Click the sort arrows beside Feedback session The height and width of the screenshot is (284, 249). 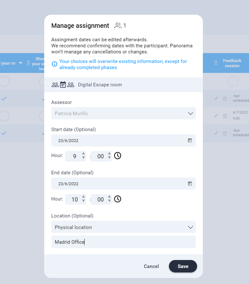216,63
